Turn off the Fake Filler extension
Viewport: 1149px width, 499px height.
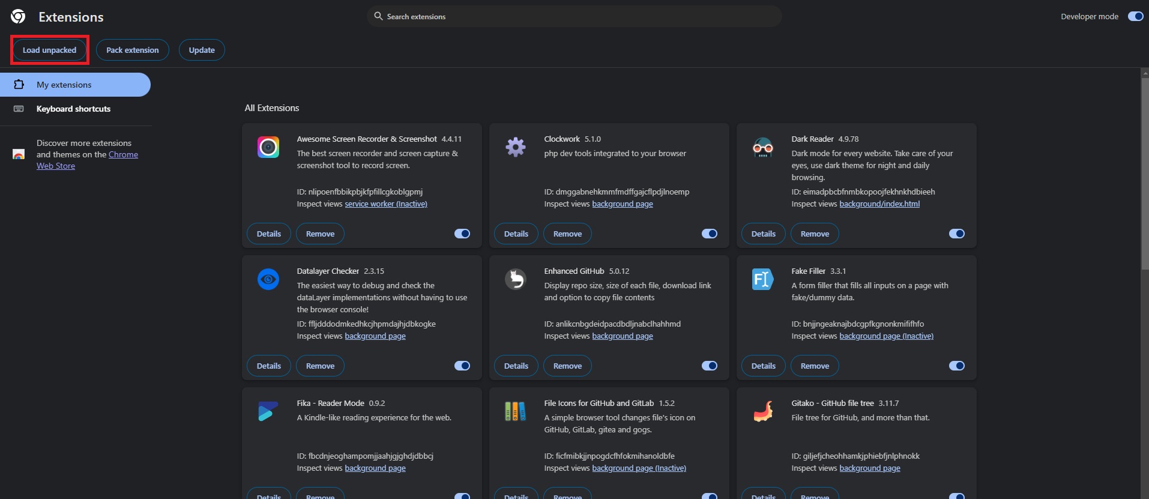957,366
